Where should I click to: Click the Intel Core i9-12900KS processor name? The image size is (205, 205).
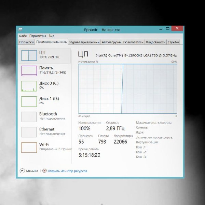click(x=136, y=55)
